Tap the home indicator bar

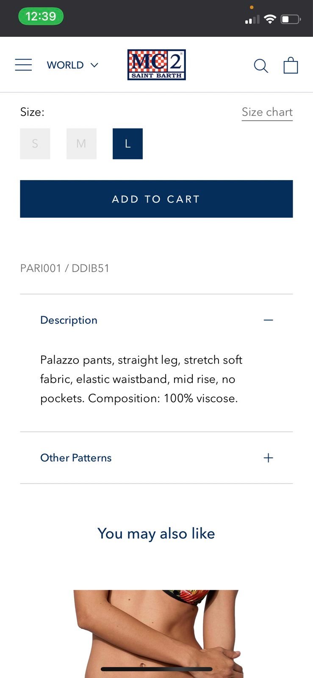pyautogui.click(x=156, y=669)
